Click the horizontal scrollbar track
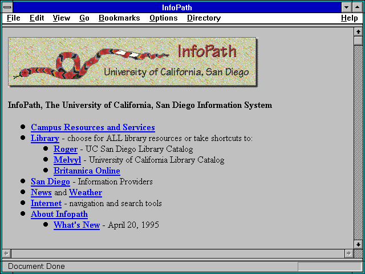 point(178,253)
